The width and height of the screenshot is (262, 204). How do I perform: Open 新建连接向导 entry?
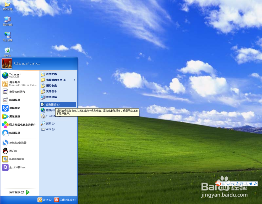point(20,159)
